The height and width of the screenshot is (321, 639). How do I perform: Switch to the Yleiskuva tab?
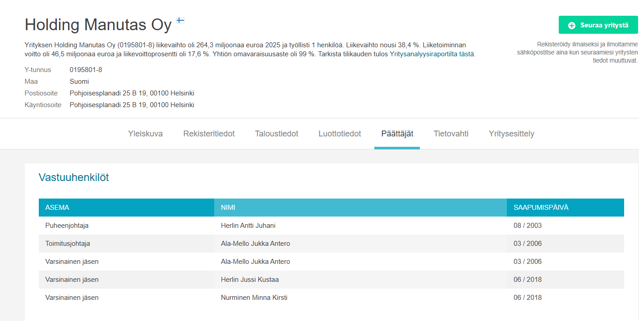point(145,134)
